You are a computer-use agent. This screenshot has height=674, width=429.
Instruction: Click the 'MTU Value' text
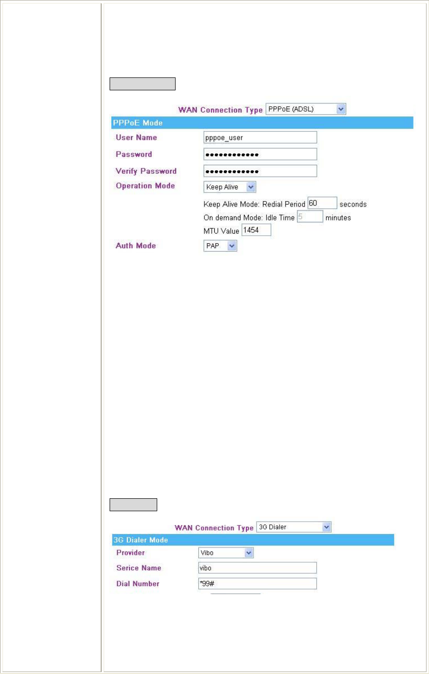[x=222, y=231]
